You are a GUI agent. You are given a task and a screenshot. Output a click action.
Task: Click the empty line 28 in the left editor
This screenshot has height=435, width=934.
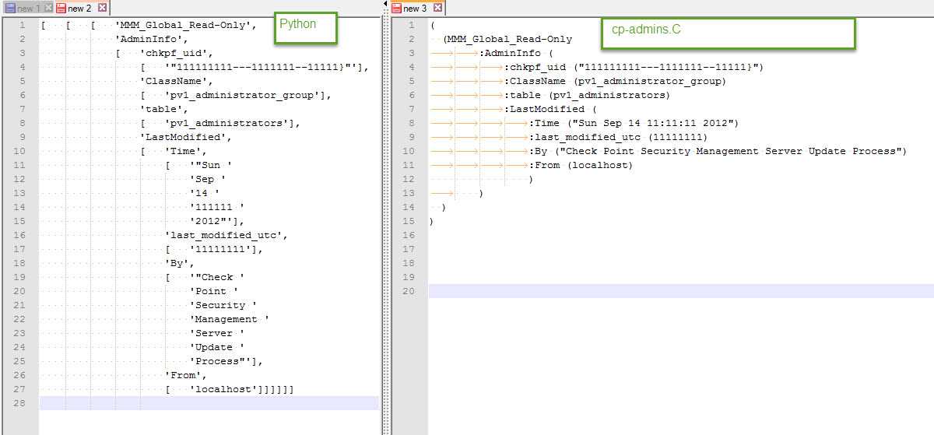point(209,403)
